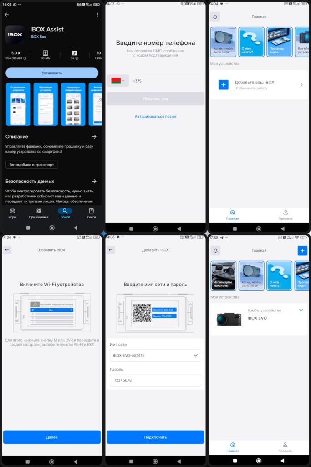The height and width of the screenshot is (467, 311).
Task: Open notifications bell on the empty Главная screen
Action: point(215,17)
